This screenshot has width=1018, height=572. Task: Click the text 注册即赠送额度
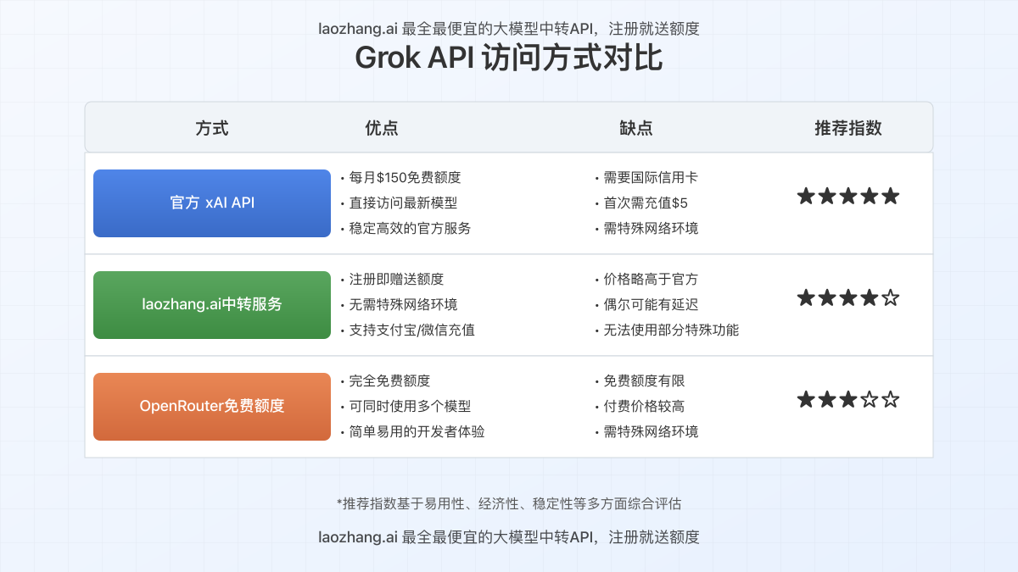396,280
